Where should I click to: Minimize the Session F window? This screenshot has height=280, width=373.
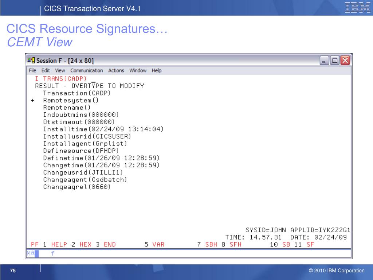click(x=324, y=61)
